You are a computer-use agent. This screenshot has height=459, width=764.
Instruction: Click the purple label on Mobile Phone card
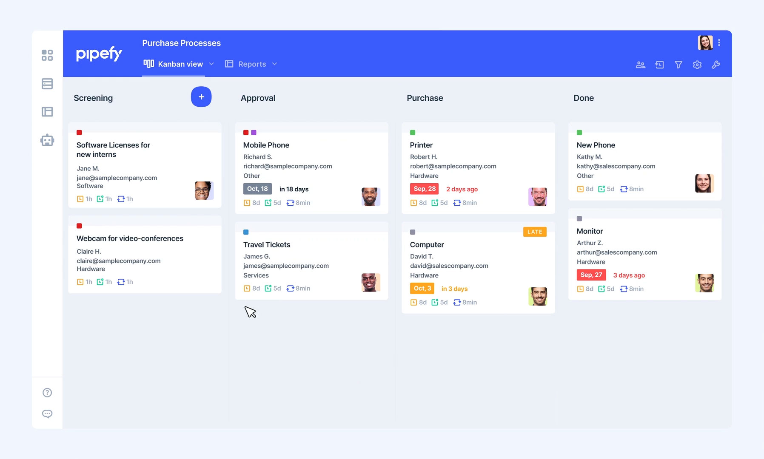(254, 133)
